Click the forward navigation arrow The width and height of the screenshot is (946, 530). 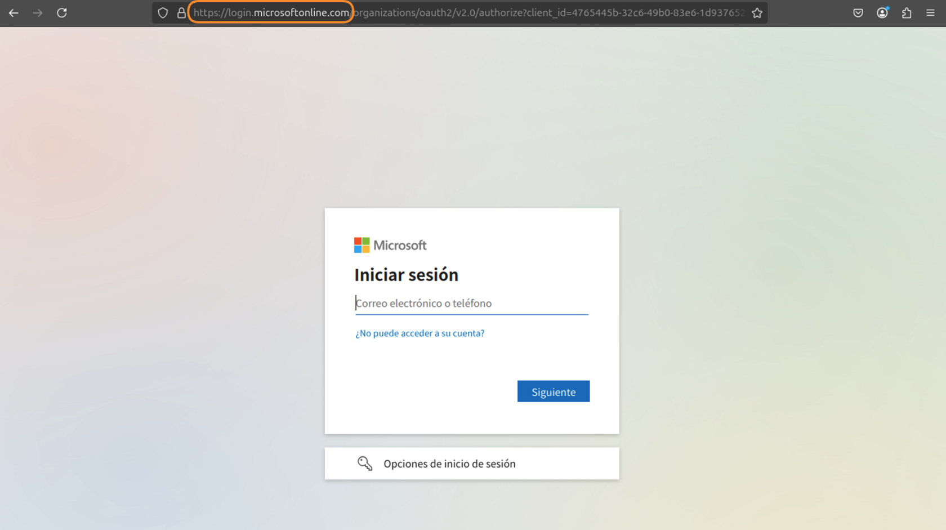(38, 12)
